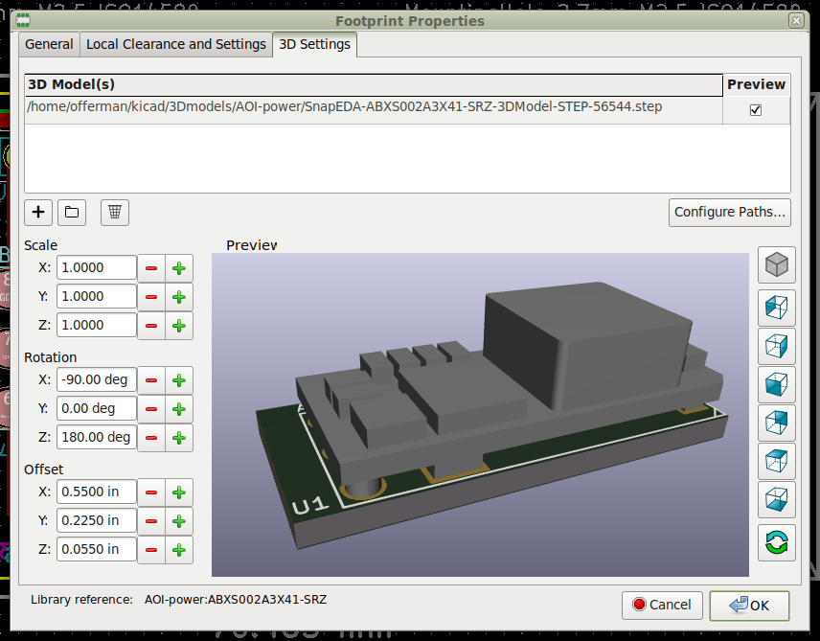The height and width of the screenshot is (641, 820).
Task: Click the Rotation Z input field
Action: point(96,438)
